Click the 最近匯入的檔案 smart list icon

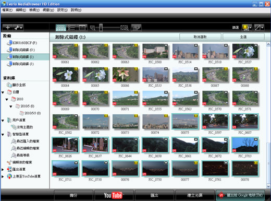pos(14,141)
